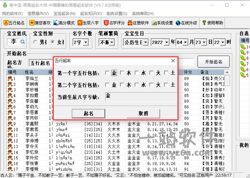Click the avatar icon in row 1 李灿兰
Viewport: 250px width, 178px height.
[10, 78]
